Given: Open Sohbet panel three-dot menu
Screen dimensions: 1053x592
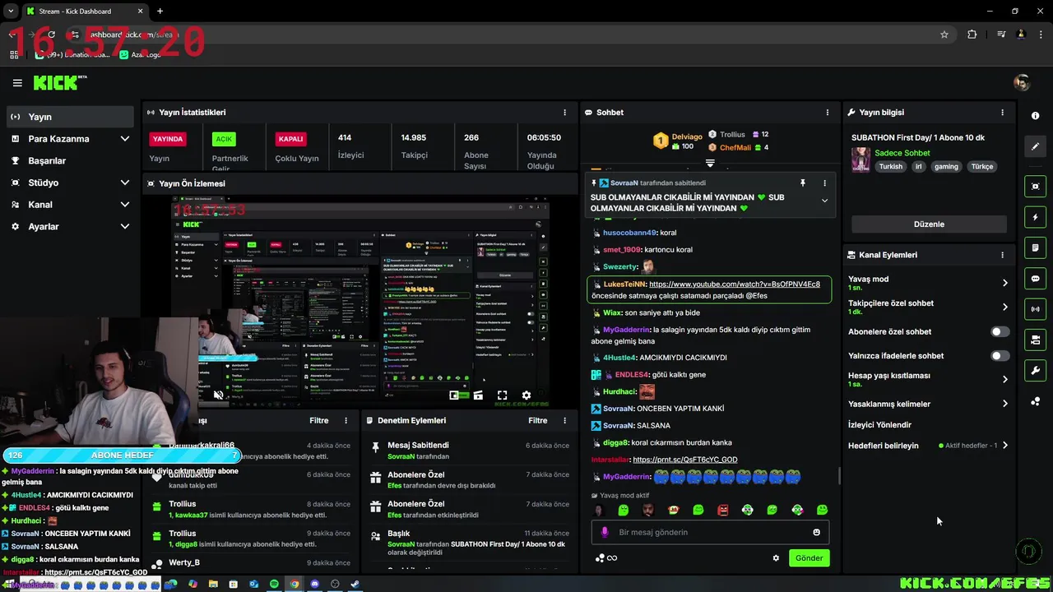Looking at the screenshot, I should [828, 113].
